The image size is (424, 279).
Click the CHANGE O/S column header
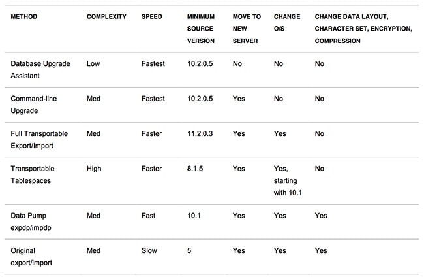tap(287, 21)
